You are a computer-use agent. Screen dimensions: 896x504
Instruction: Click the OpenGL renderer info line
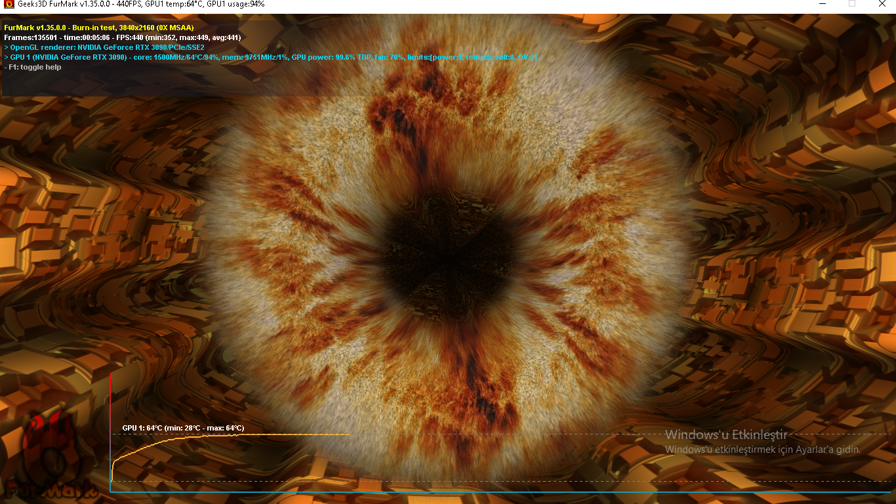pyautogui.click(x=105, y=47)
